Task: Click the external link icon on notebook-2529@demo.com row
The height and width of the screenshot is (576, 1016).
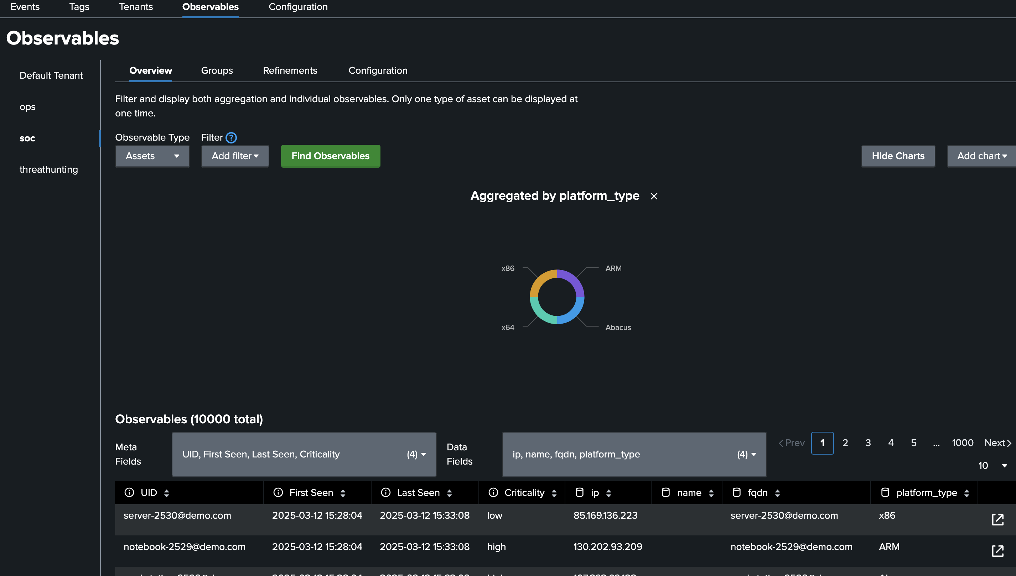Action: (998, 550)
